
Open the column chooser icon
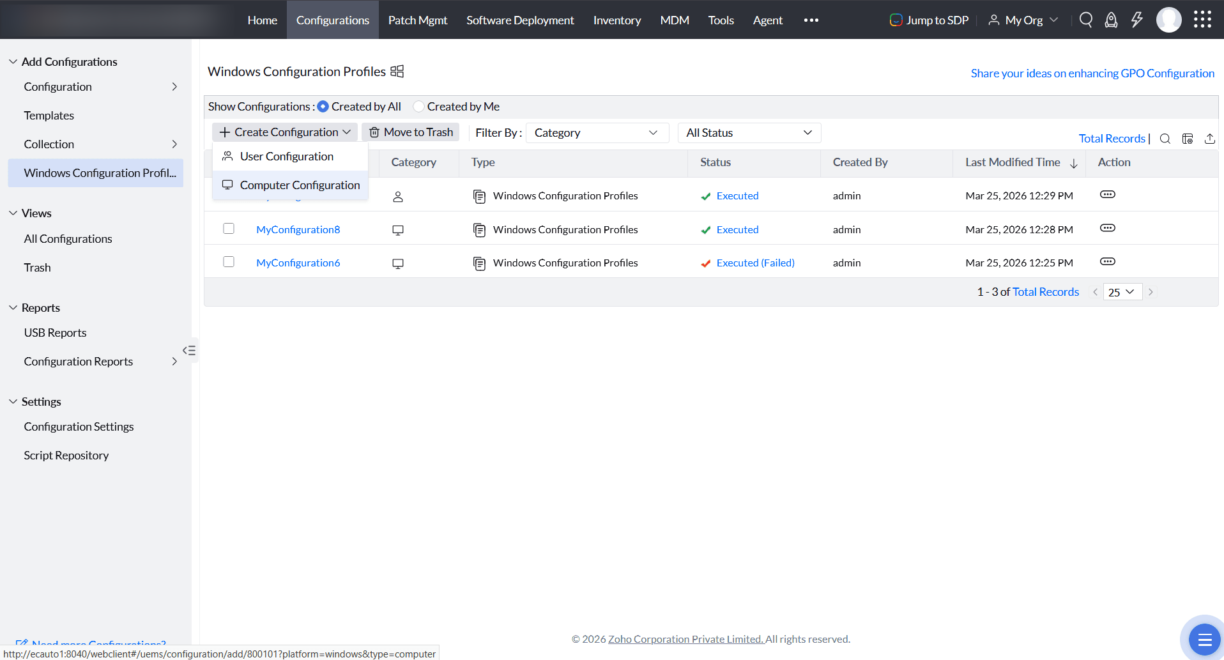click(1188, 139)
